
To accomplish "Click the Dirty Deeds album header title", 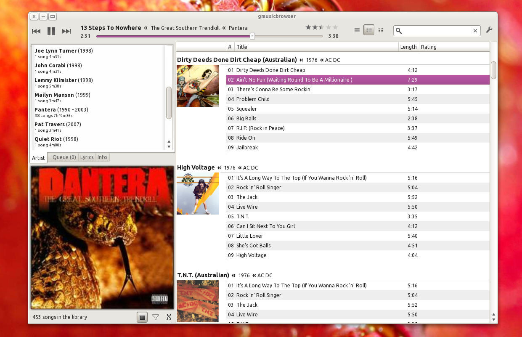I will pos(237,60).
